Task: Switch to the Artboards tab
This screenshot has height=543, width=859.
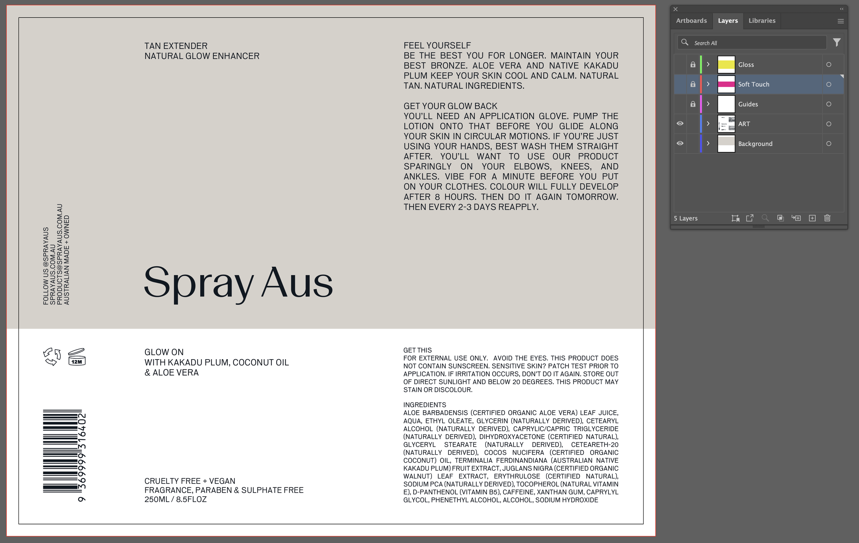Action: 691,21
